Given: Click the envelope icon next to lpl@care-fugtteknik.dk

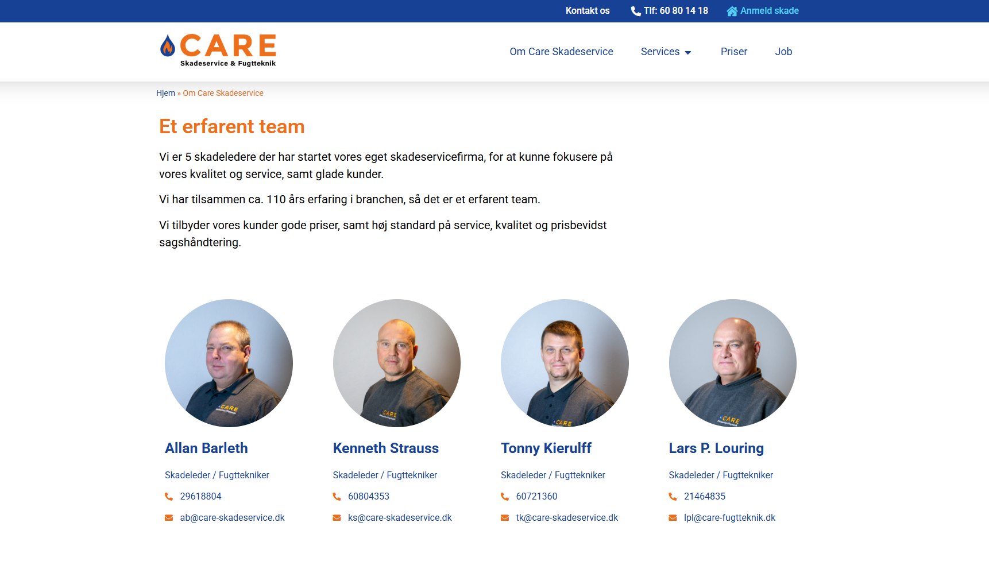Looking at the screenshot, I should pos(673,518).
